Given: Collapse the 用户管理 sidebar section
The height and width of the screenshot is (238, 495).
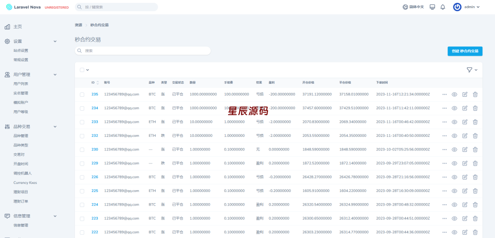Looking at the screenshot, I should pos(55,74).
